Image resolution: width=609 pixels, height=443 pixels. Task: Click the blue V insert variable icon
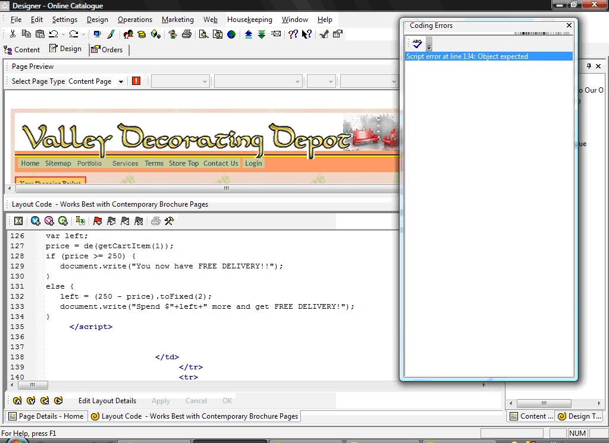coord(36,221)
